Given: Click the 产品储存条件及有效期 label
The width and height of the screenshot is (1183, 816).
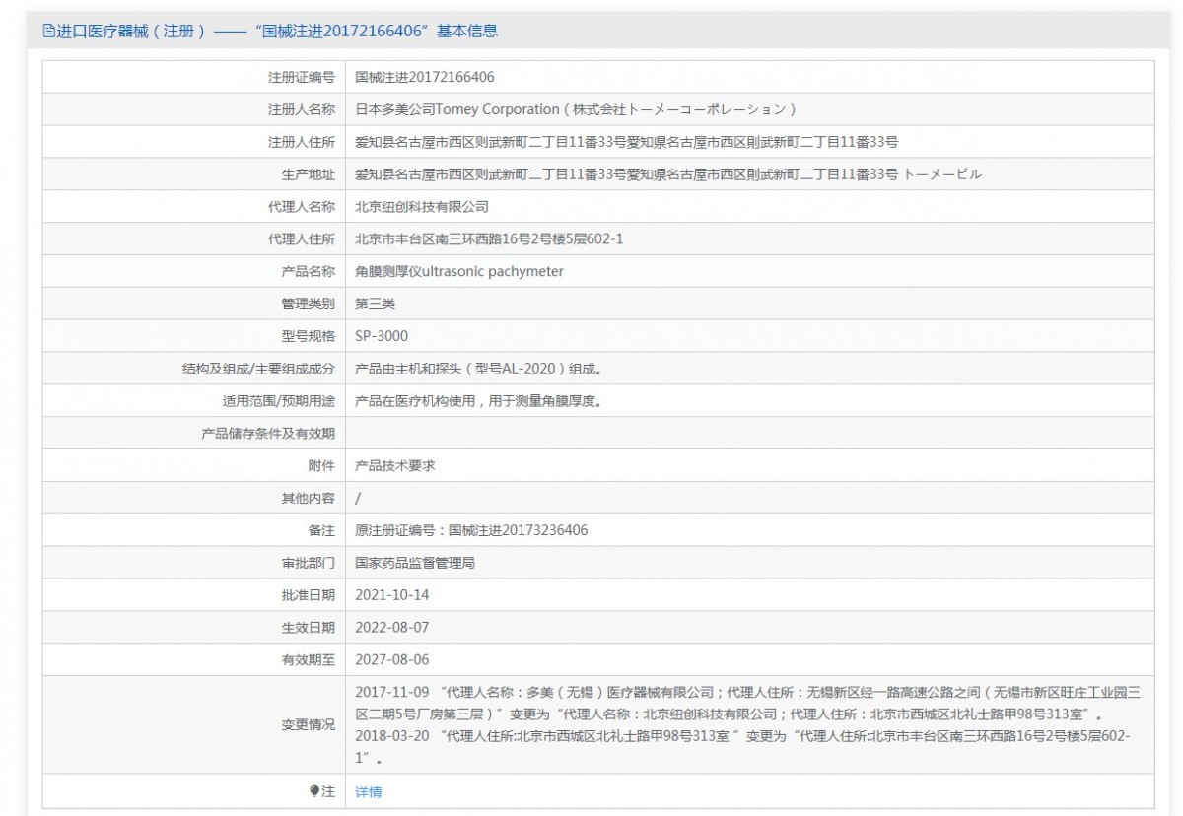Looking at the screenshot, I should point(268,434).
